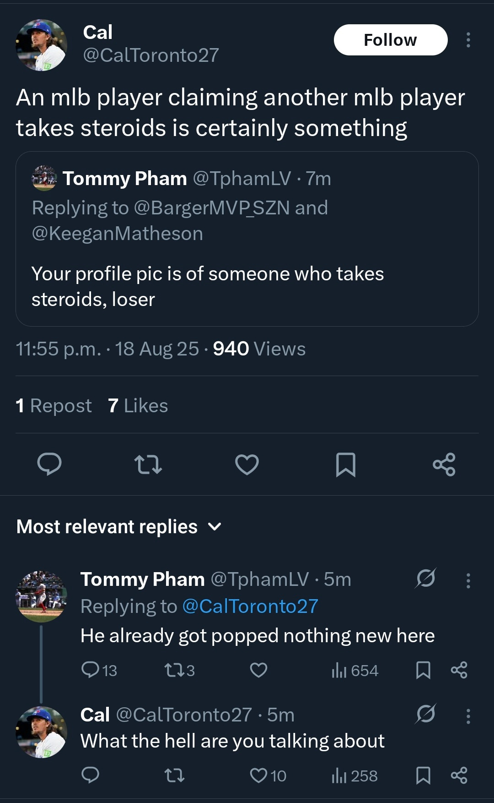The image size is (494, 803).
Task: Open Cal's profile picture in header
Action: [x=41, y=45]
